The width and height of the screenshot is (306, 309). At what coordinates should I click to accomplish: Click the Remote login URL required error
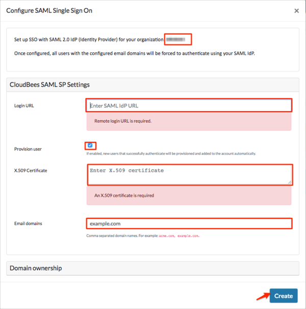(x=123, y=121)
